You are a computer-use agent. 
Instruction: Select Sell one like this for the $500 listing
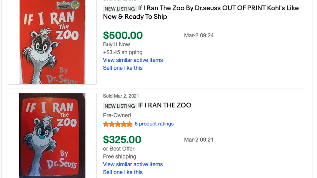tap(123, 68)
